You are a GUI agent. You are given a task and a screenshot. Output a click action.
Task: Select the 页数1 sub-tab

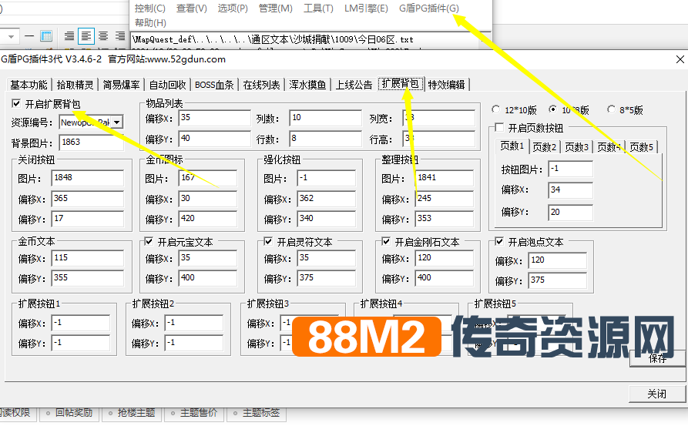click(x=512, y=146)
